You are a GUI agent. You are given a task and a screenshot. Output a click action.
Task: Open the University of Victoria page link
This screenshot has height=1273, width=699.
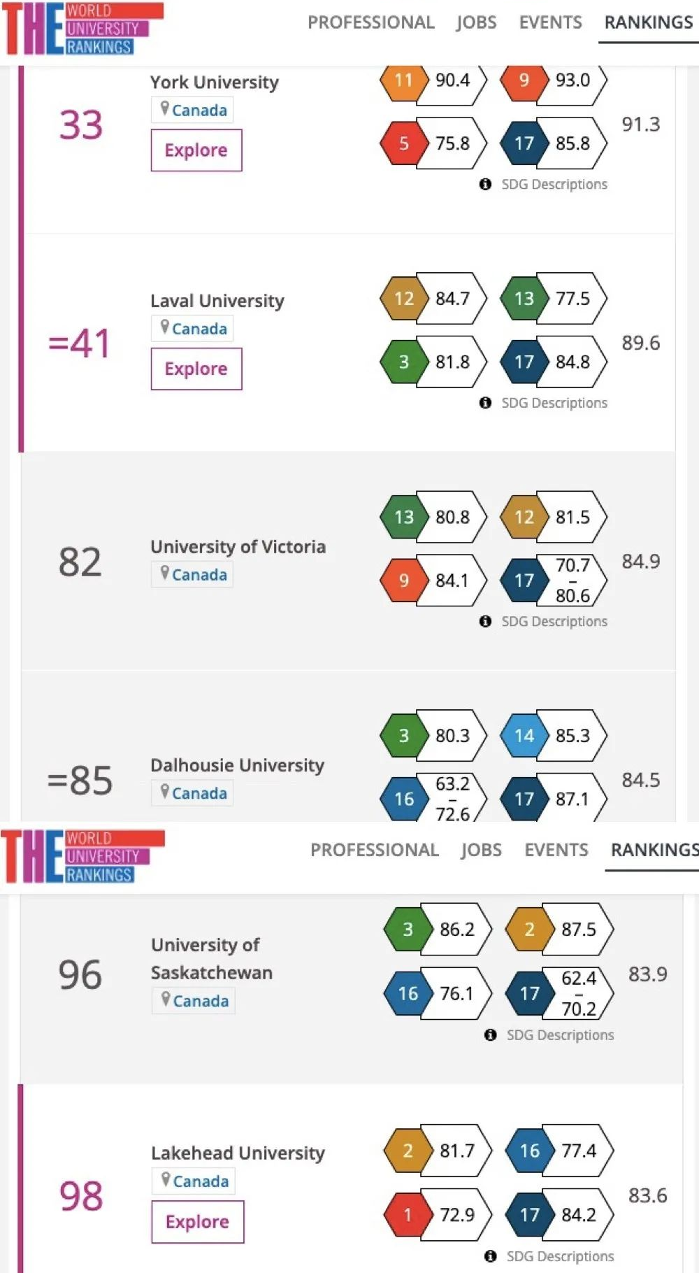(x=238, y=547)
